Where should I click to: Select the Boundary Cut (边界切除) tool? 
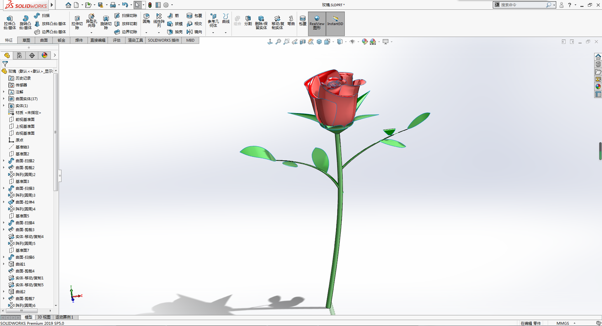coord(126,32)
